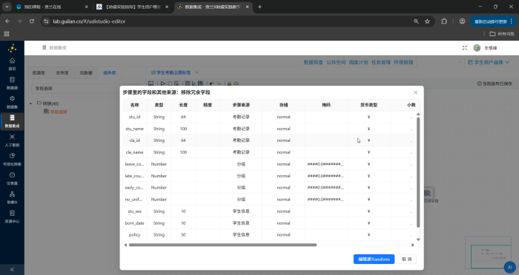Click the save icon in canvas toolbar

pos(151,84)
